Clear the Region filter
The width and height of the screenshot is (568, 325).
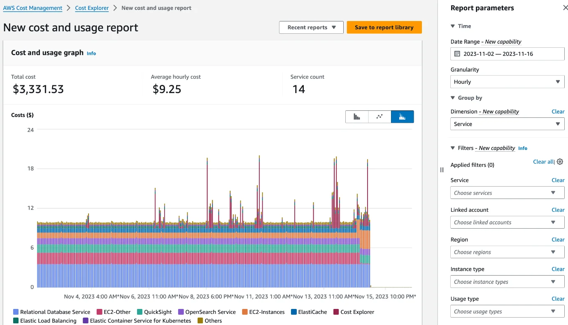point(558,239)
